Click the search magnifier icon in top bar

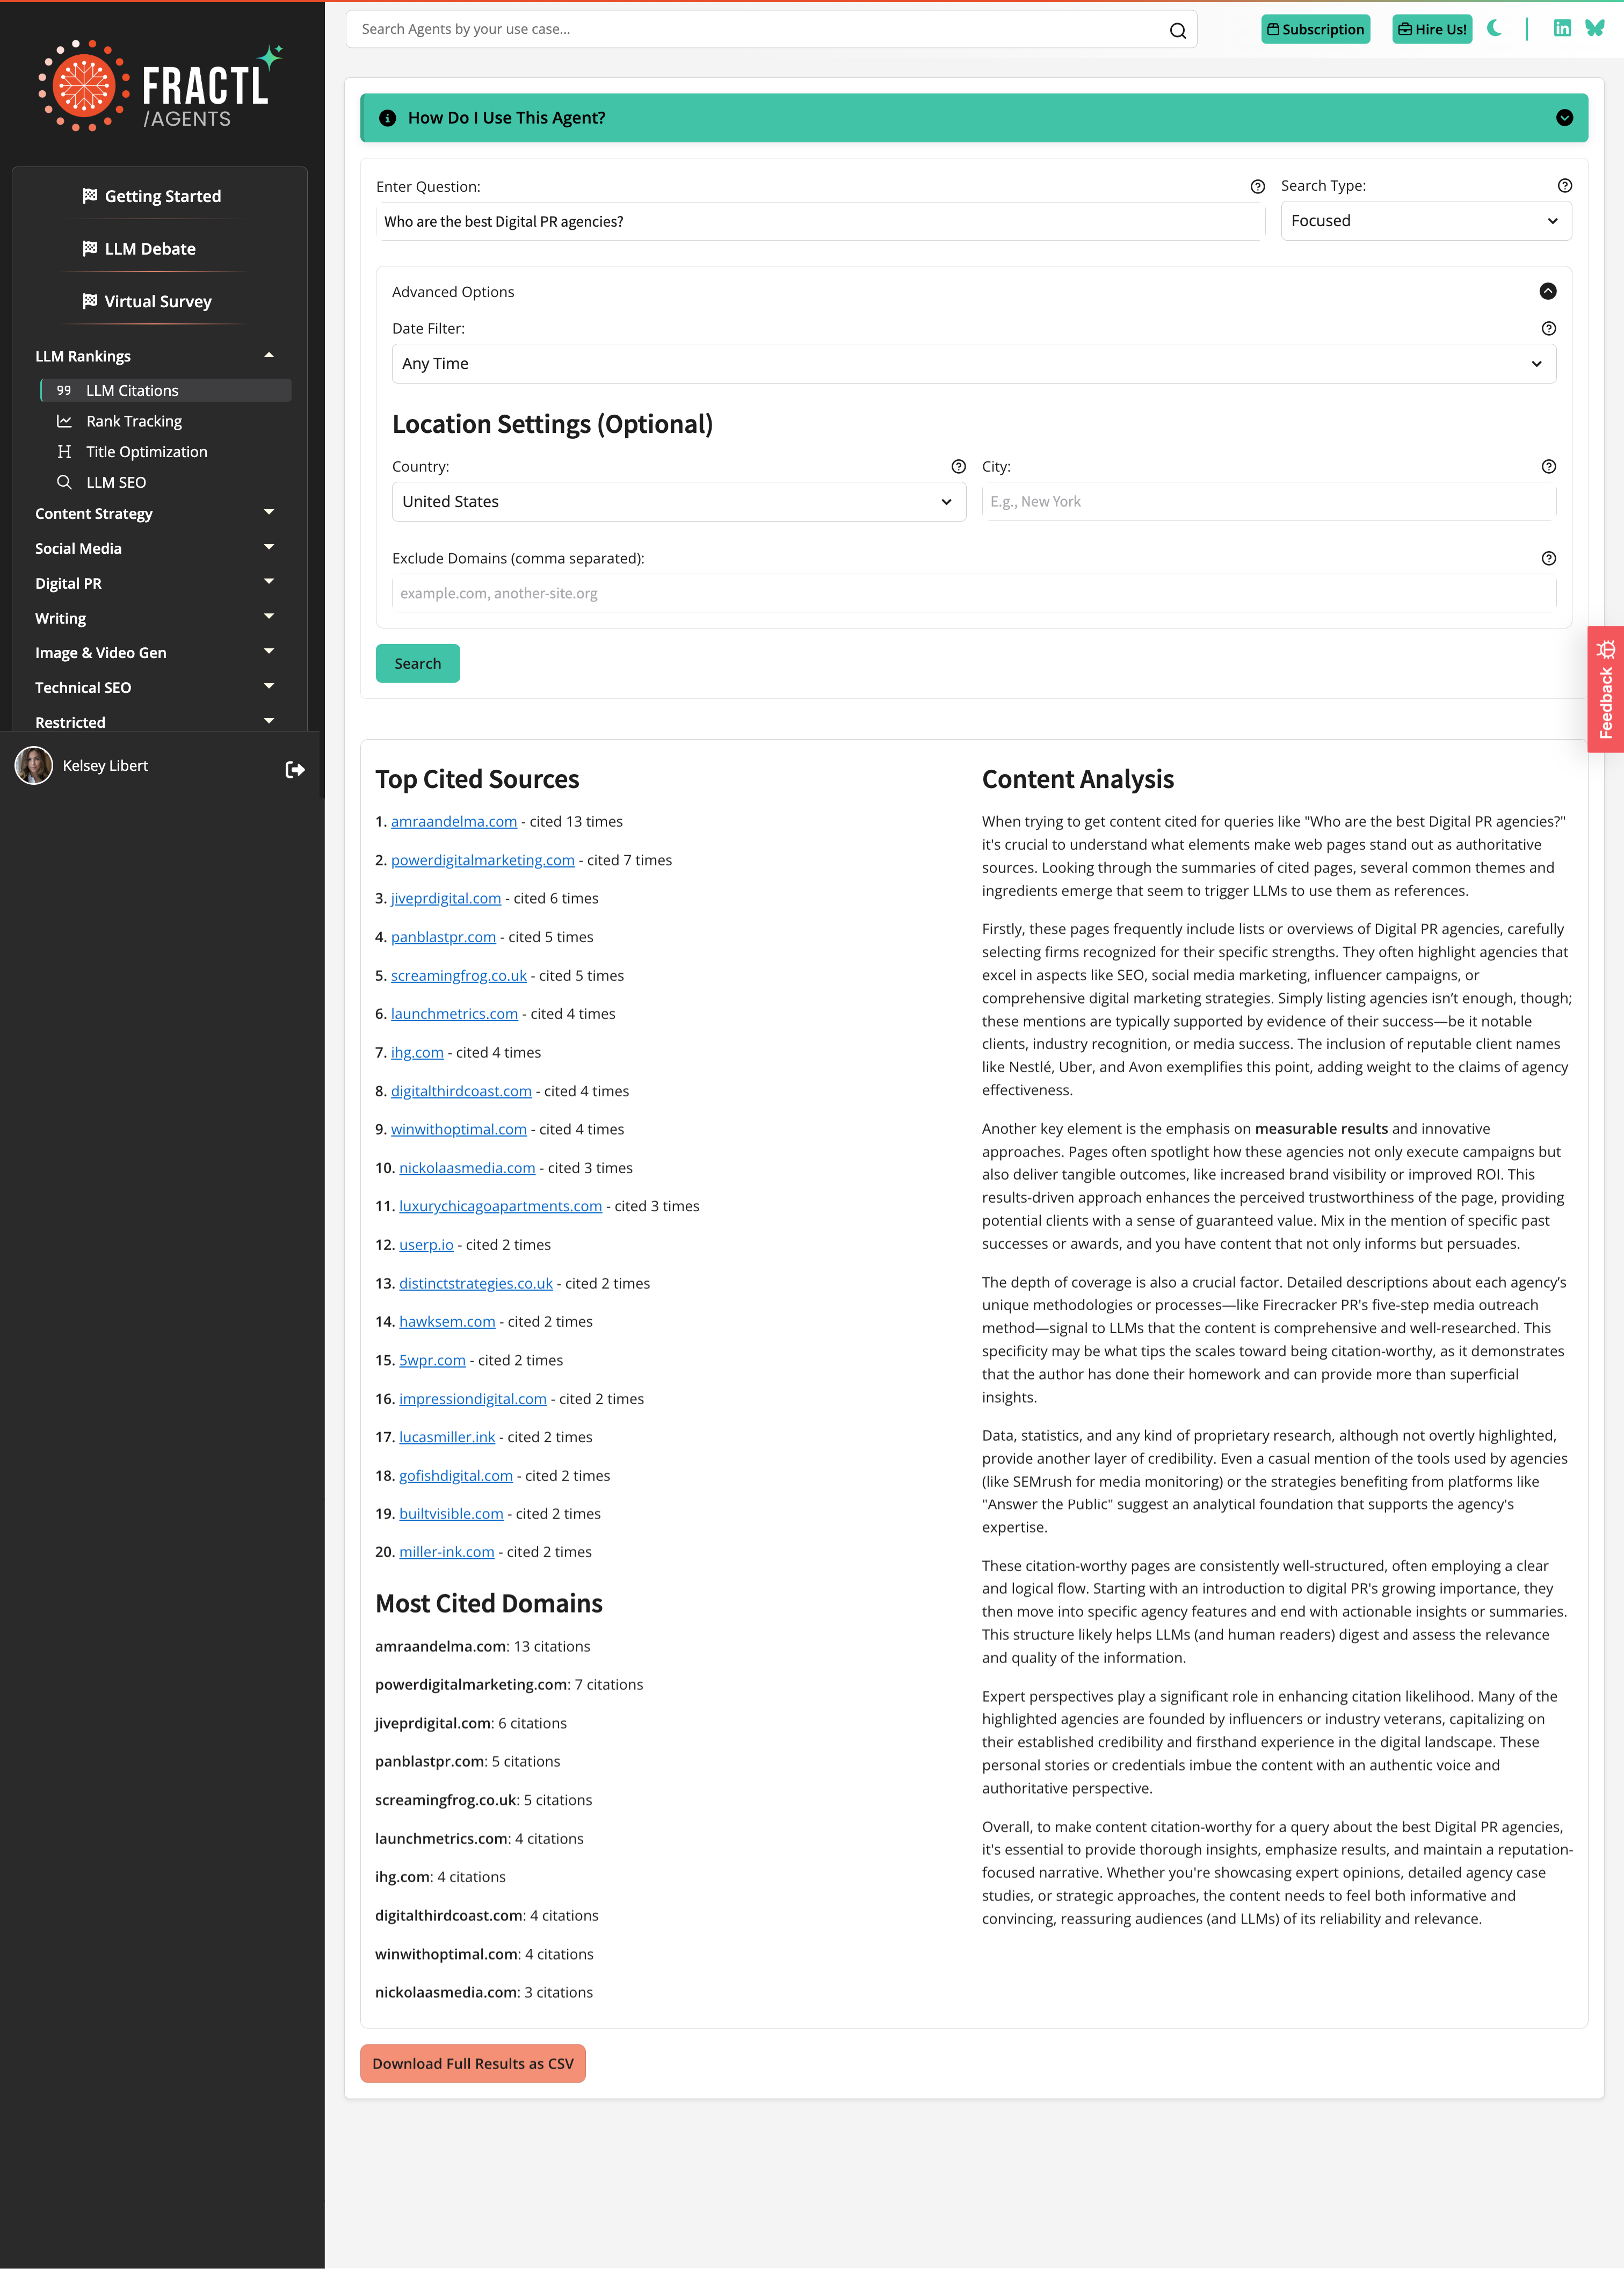pyautogui.click(x=1177, y=30)
